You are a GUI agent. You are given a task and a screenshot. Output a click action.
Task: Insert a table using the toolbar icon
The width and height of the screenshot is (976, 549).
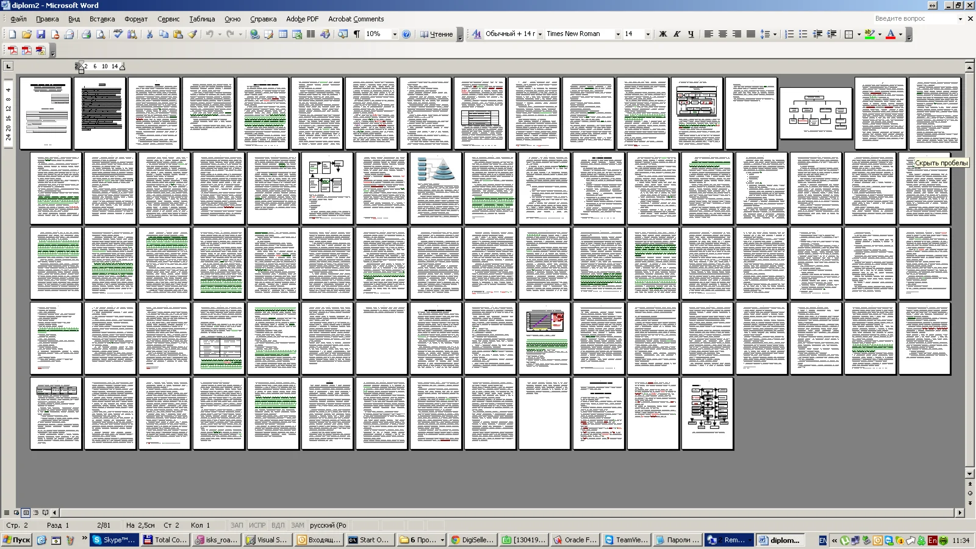(283, 34)
